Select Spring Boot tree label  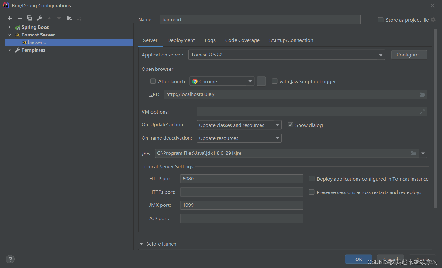tap(35, 27)
